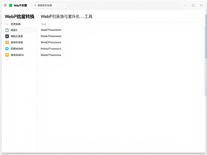Select the sidebar item with blue circular icon
The height and width of the screenshot is (155, 207).
click(19, 49)
